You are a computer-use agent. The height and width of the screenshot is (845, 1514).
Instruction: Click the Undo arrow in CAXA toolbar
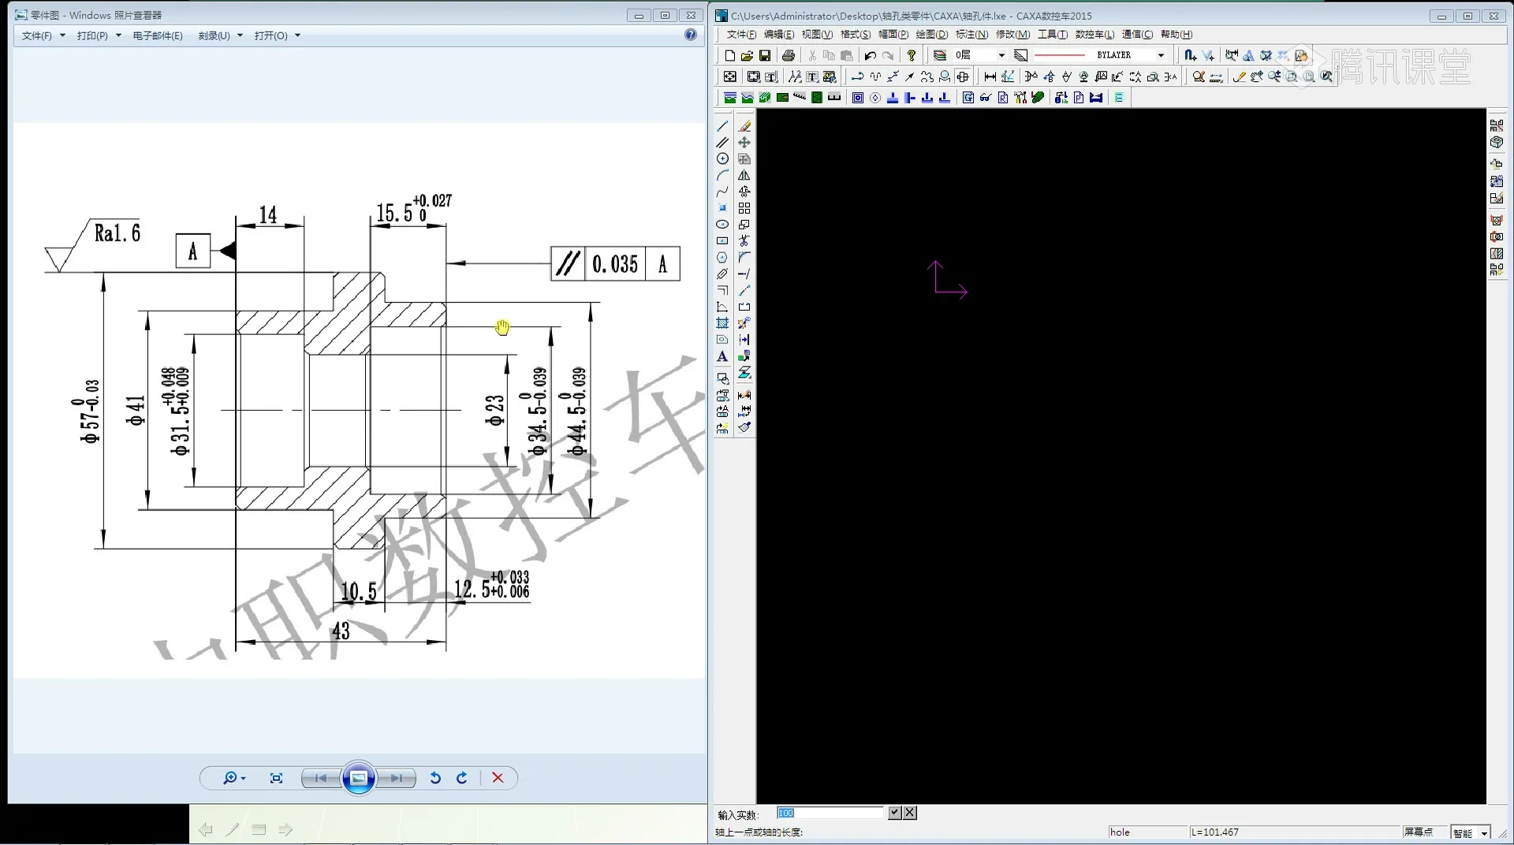point(870,55)
